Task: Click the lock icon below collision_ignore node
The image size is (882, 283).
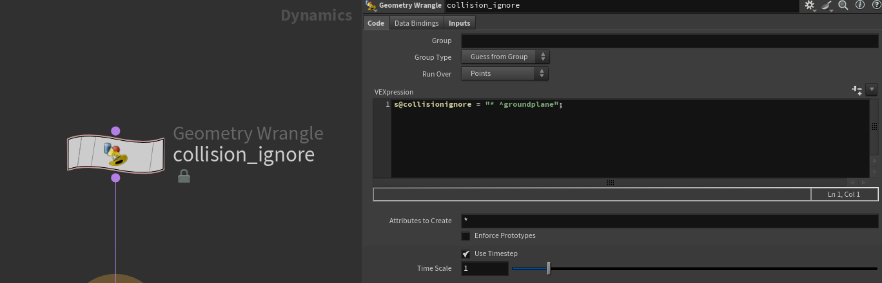Action: pyautogui.click(x=184, y=176)
